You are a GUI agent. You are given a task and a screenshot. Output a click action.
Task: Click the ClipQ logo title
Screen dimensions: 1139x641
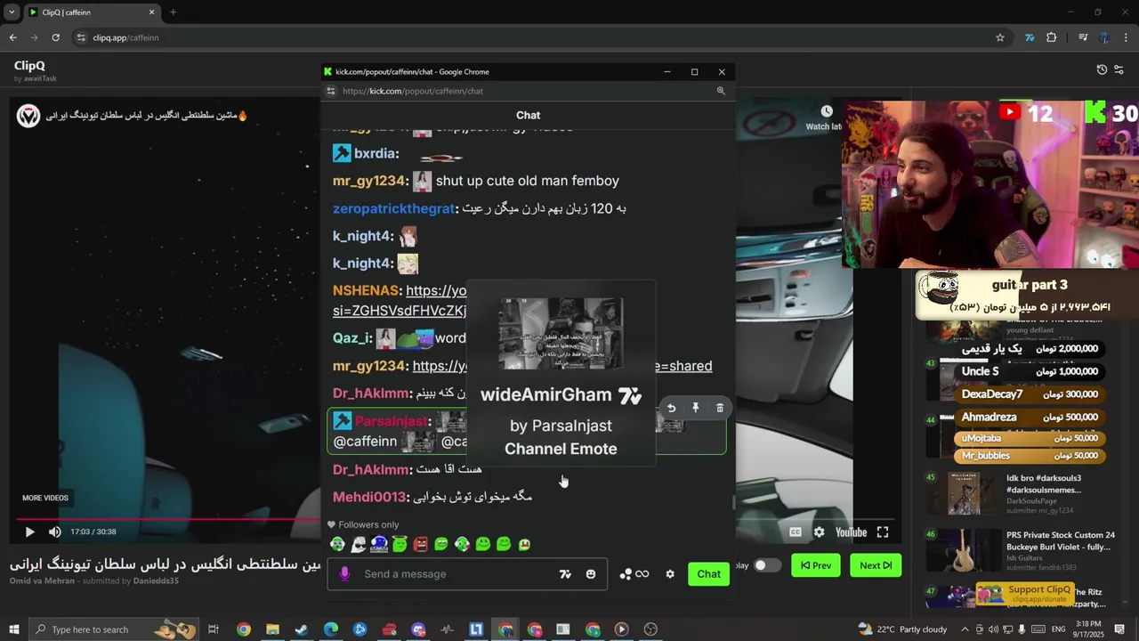coord(29,65)
